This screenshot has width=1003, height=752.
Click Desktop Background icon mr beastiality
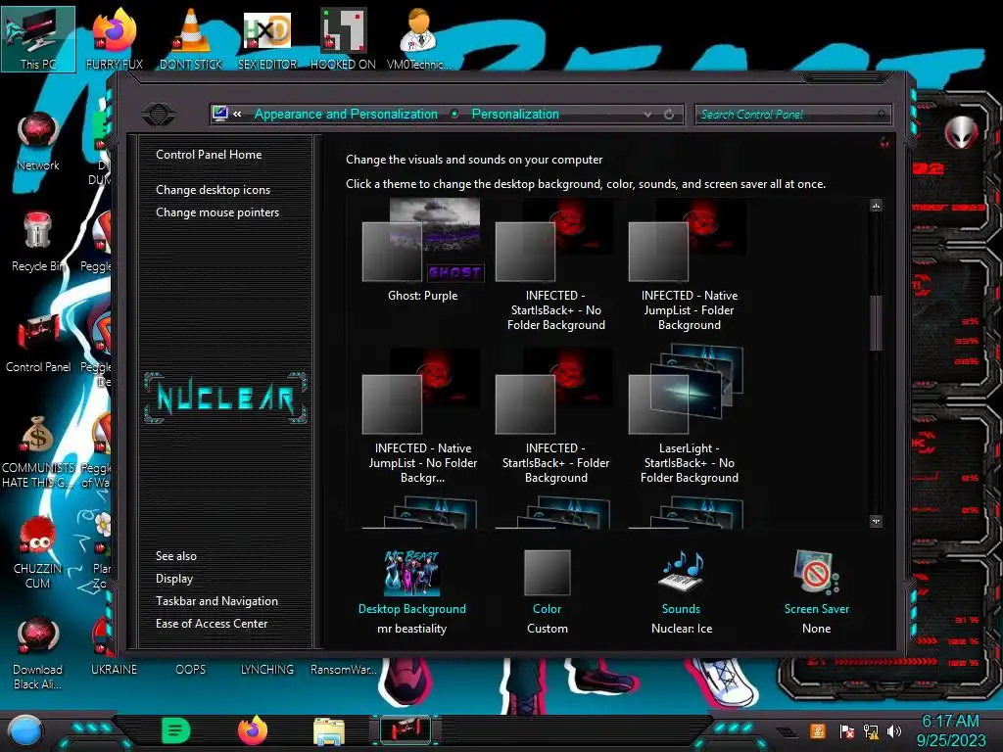point(412,572)
